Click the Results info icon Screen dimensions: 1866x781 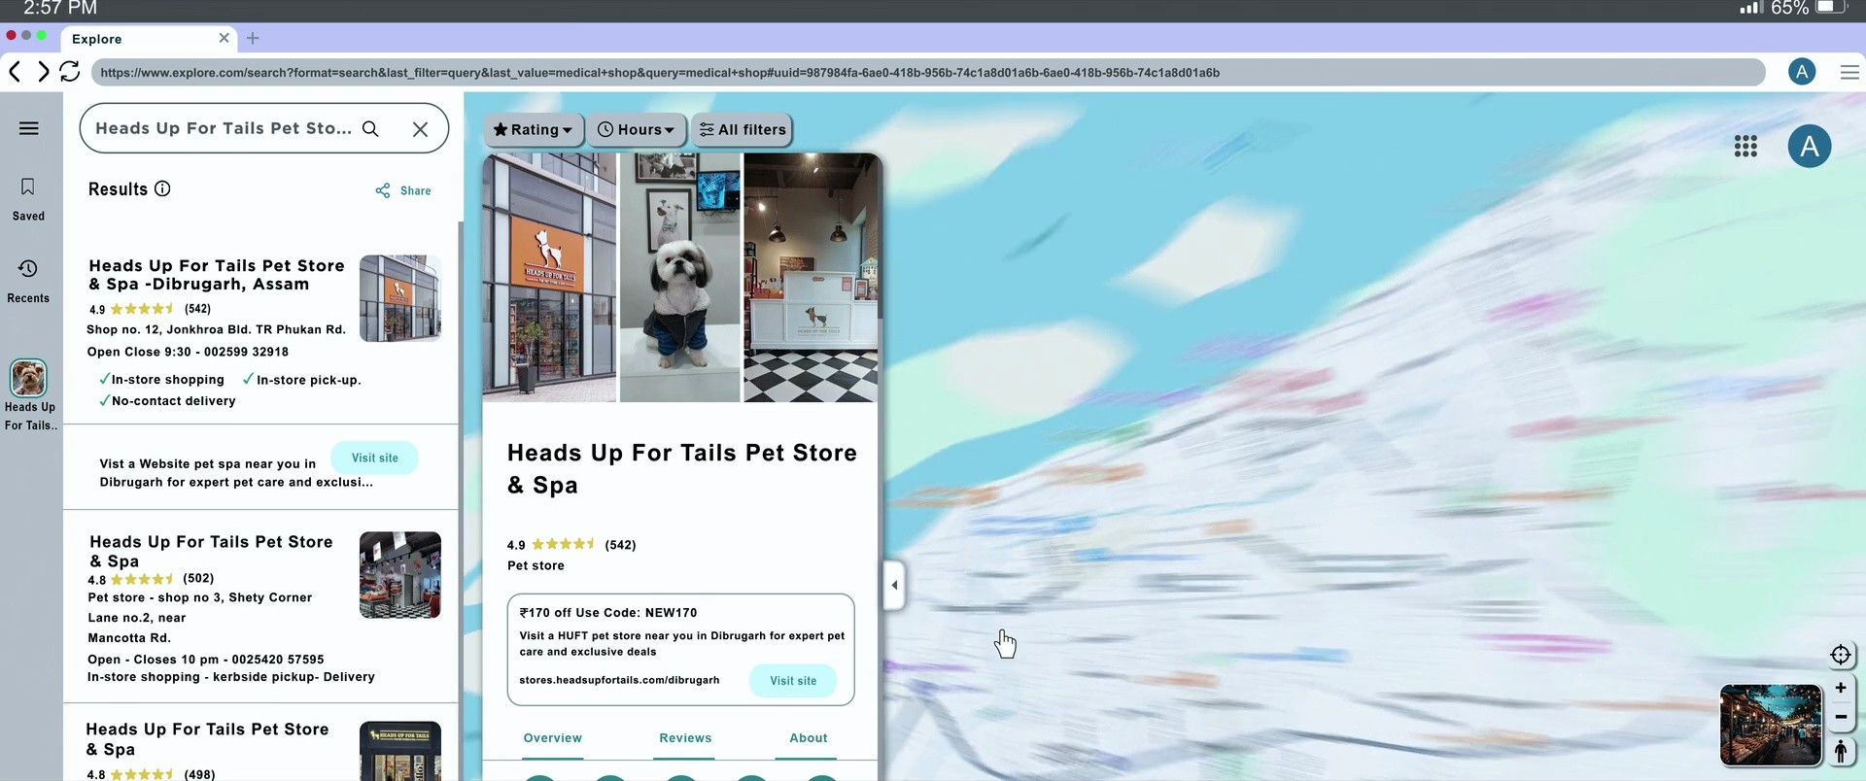pyautogui.click(x=162, y=188)
